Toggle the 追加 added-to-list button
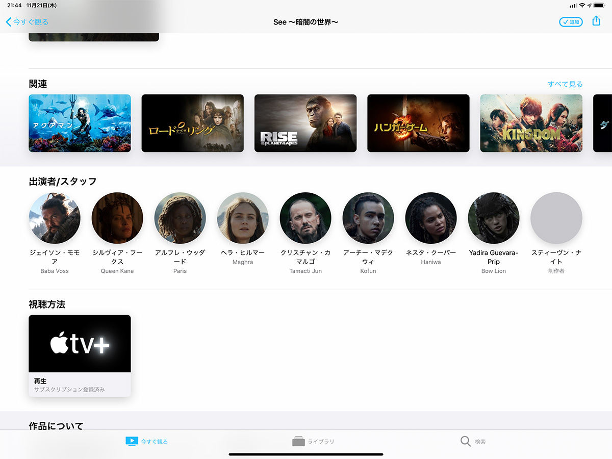The width and height of the screenshot is (612, 459). tap(571, 22)
